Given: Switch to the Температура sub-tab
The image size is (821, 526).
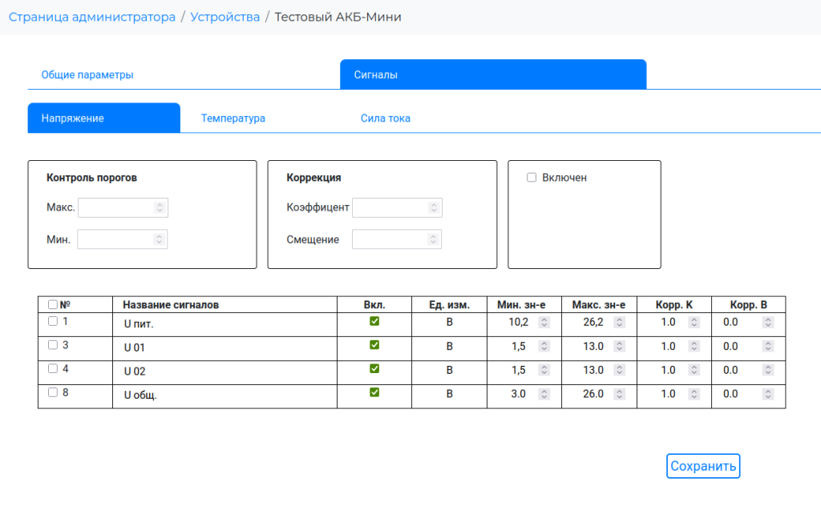Looking at the screenshot, I should tap(233, 118).
